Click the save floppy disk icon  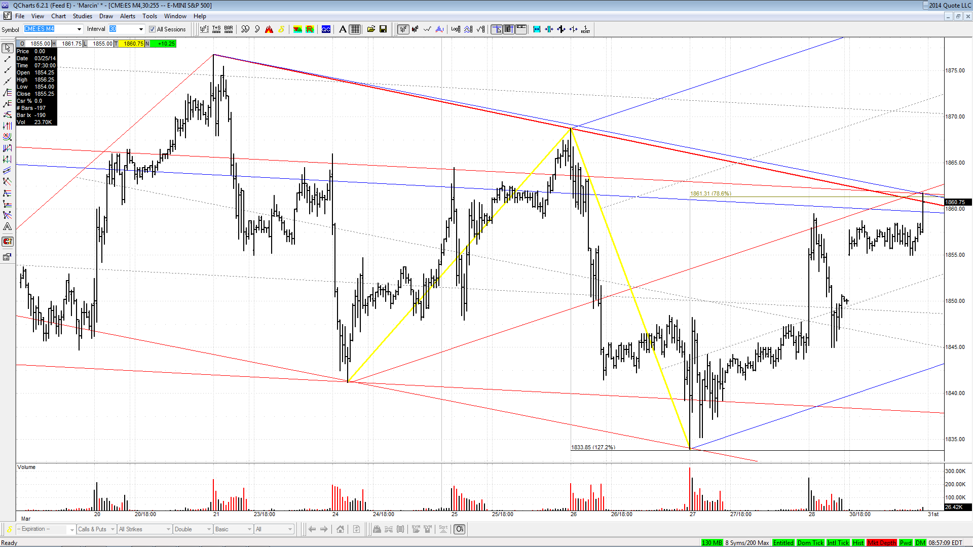tap(383, 29)
